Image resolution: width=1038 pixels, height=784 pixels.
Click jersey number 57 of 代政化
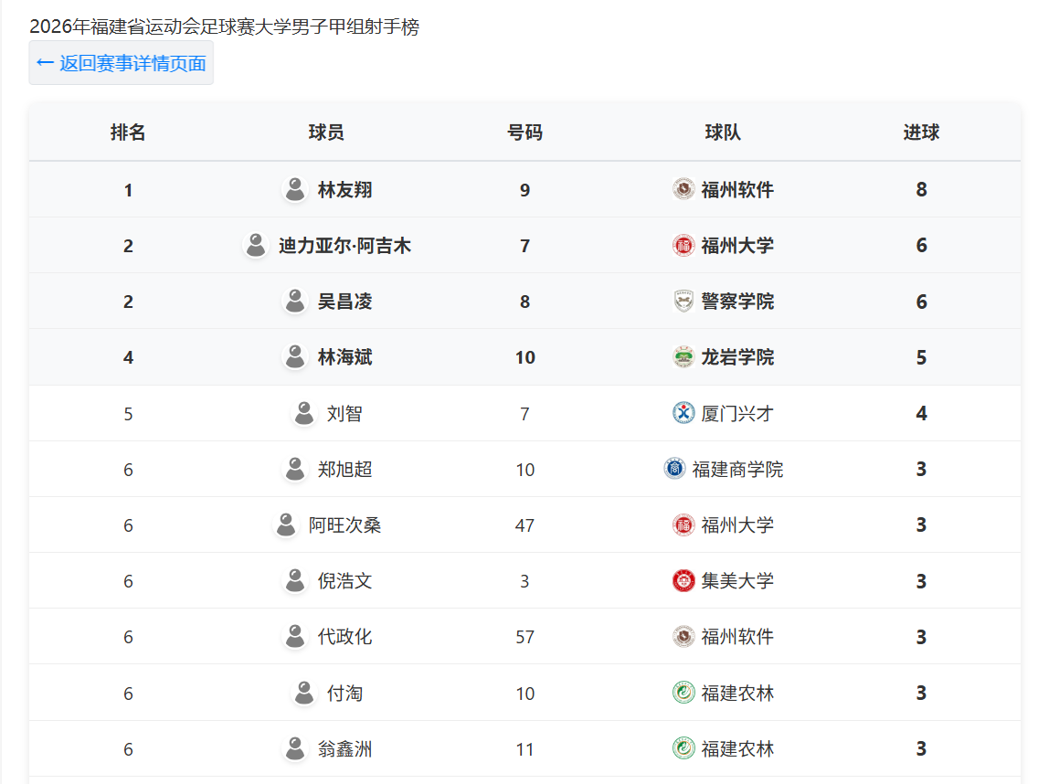(x=525, y=637)
